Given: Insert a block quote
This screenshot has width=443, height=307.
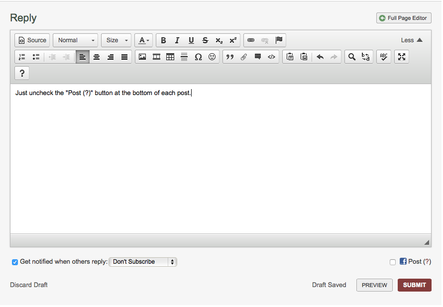Looking at the screenshot, I should [230, 57].
